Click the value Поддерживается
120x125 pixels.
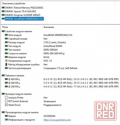click(52, 105)
